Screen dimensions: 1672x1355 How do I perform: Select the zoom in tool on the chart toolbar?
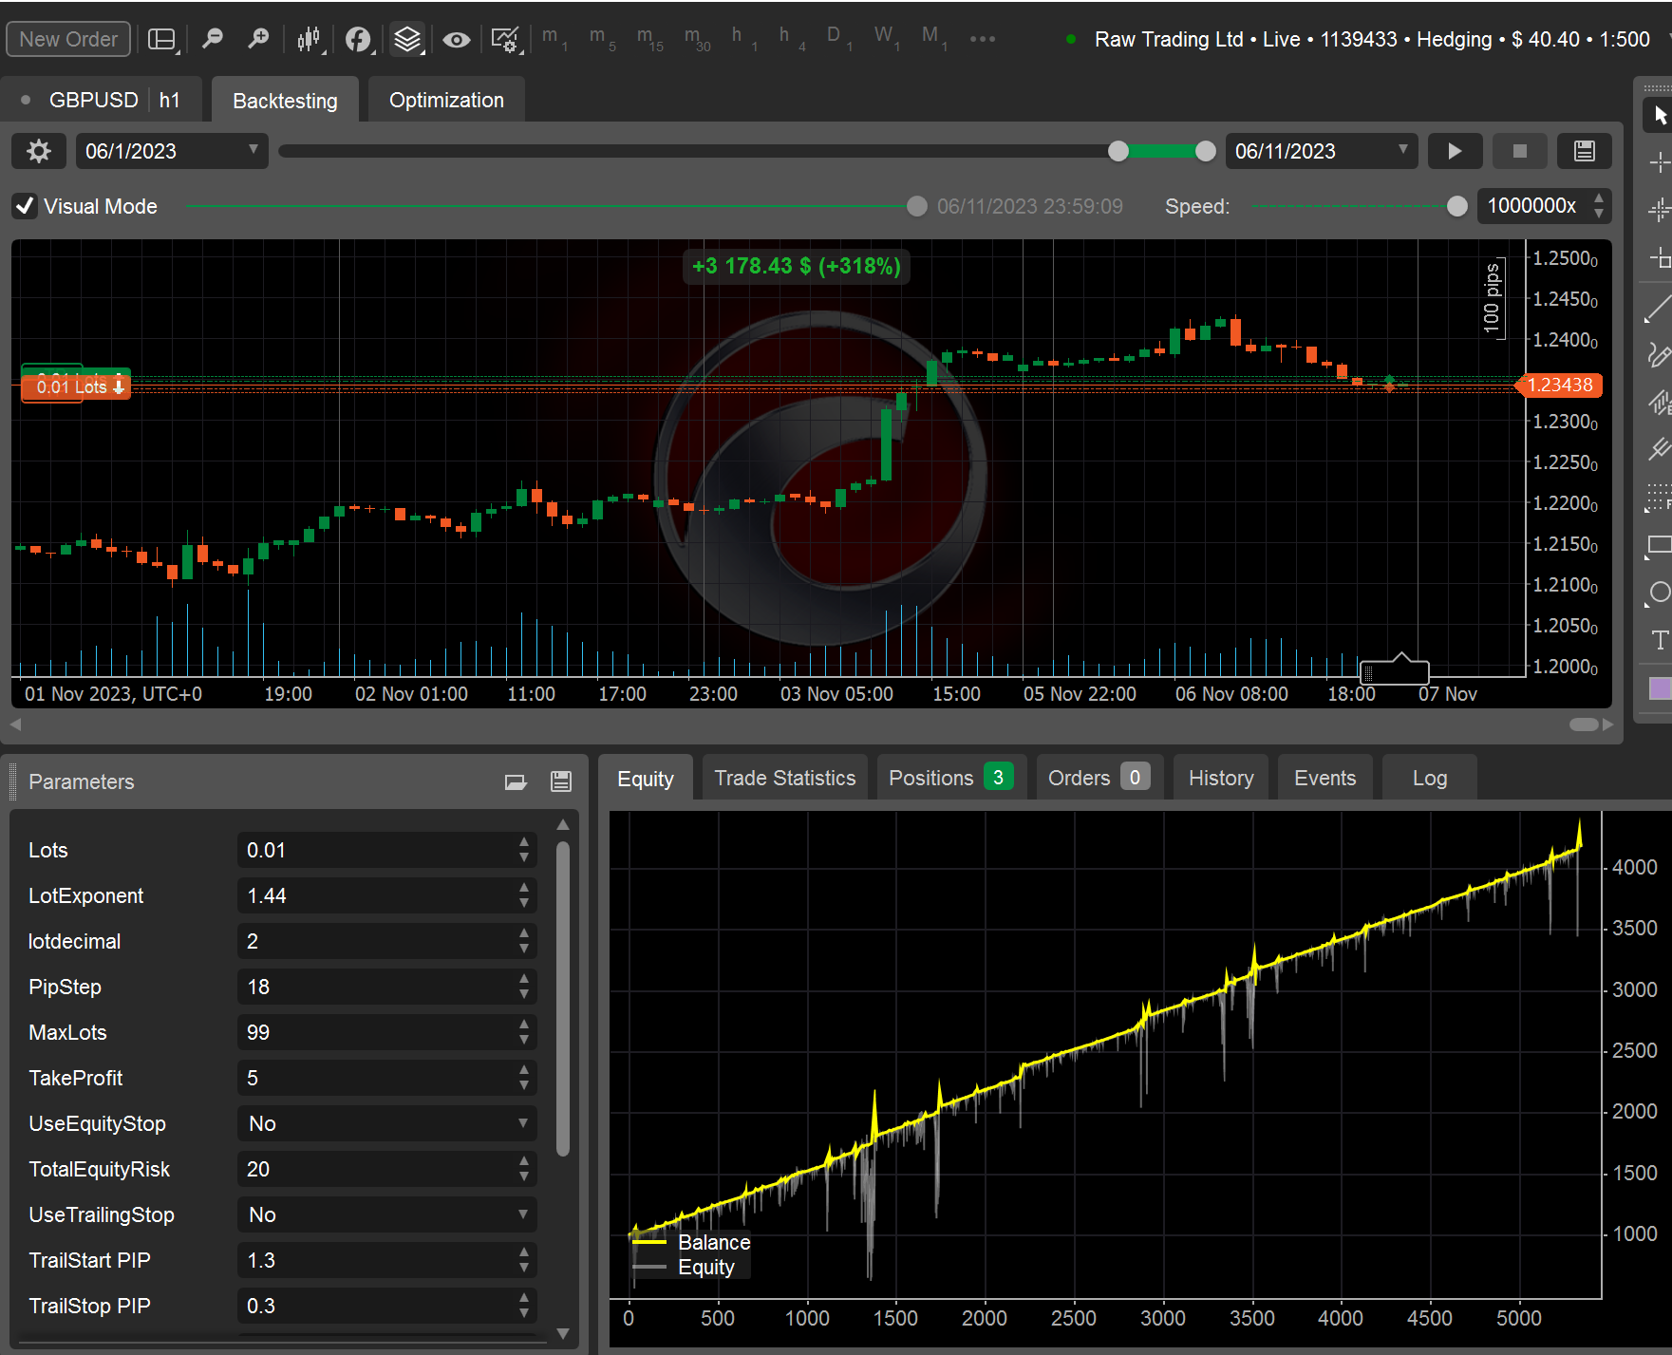click(x=257, y=38)
